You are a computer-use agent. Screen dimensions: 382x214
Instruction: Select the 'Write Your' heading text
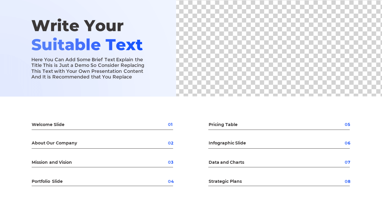point(77,26)
